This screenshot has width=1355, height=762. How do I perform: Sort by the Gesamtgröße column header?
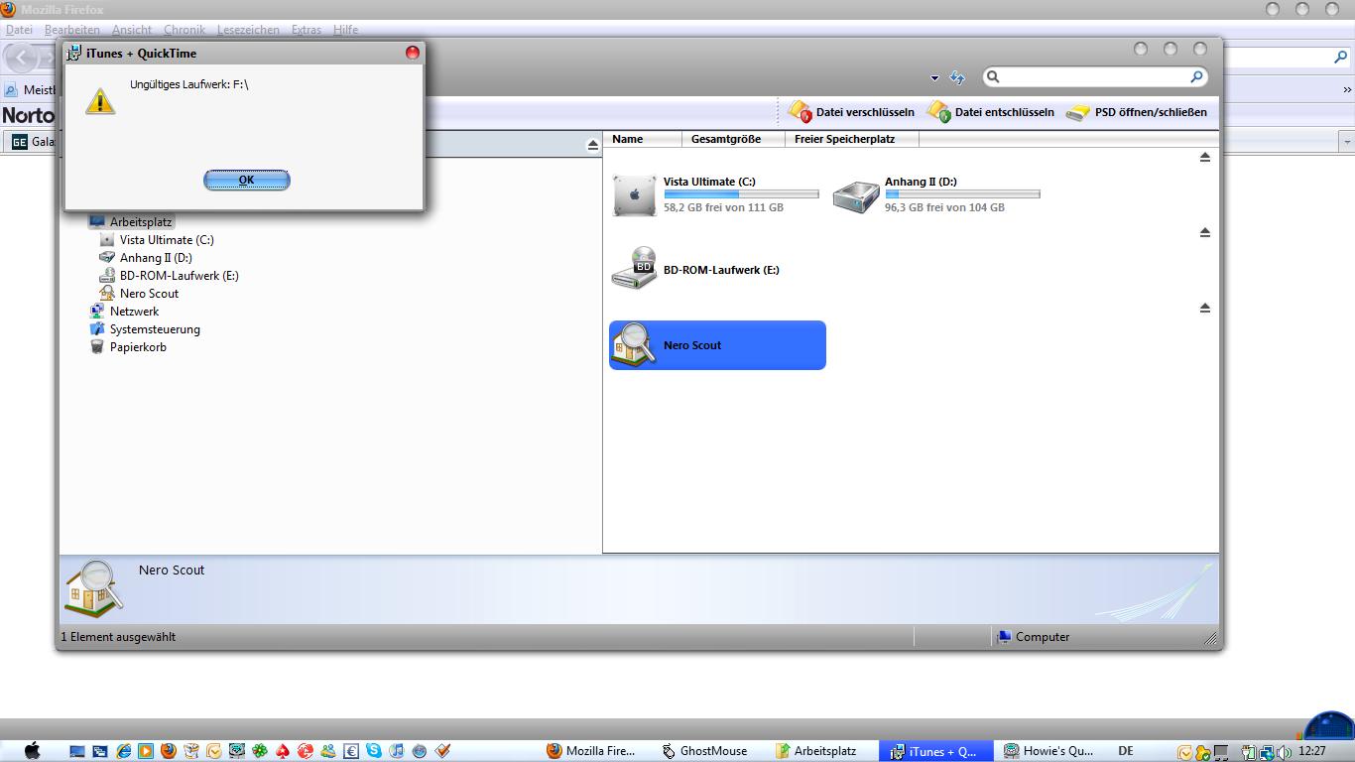[733, 139]
